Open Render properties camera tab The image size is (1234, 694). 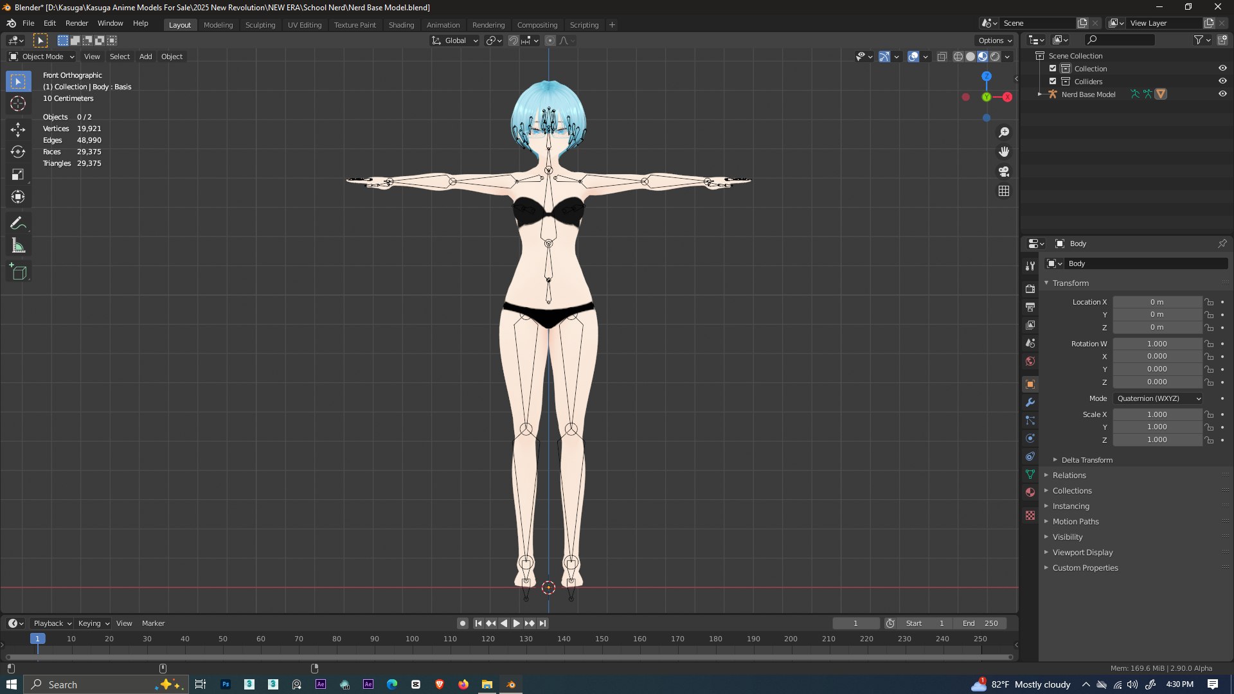1030,289
